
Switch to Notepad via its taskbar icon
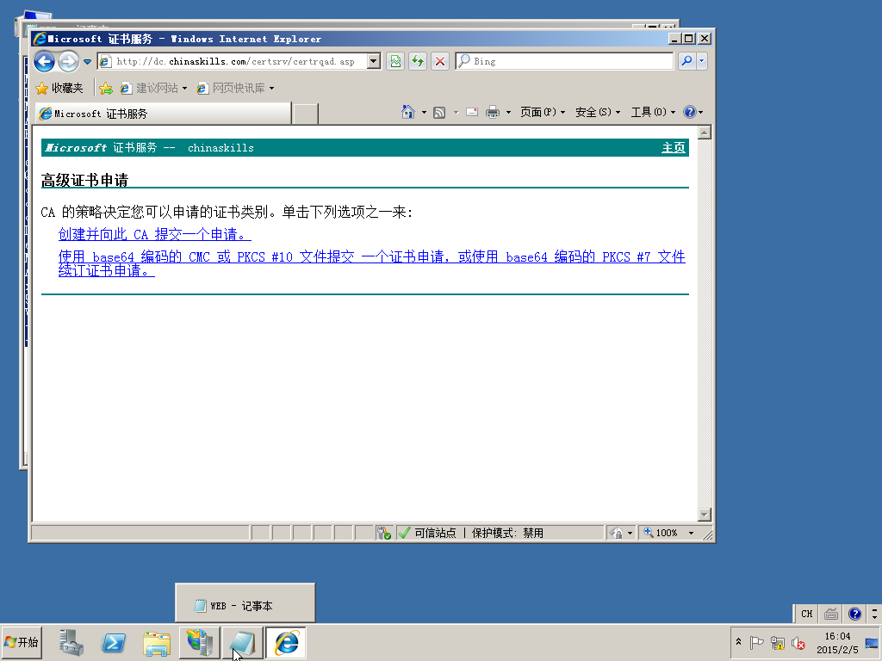[x=242, y=642]
